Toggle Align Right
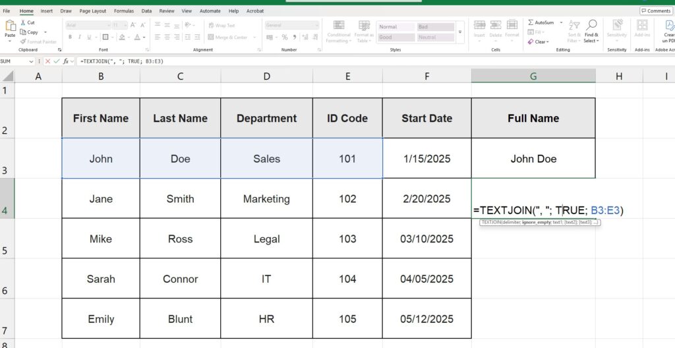The image size is (675, 348). pyautogui.click(x=177, y=38)
